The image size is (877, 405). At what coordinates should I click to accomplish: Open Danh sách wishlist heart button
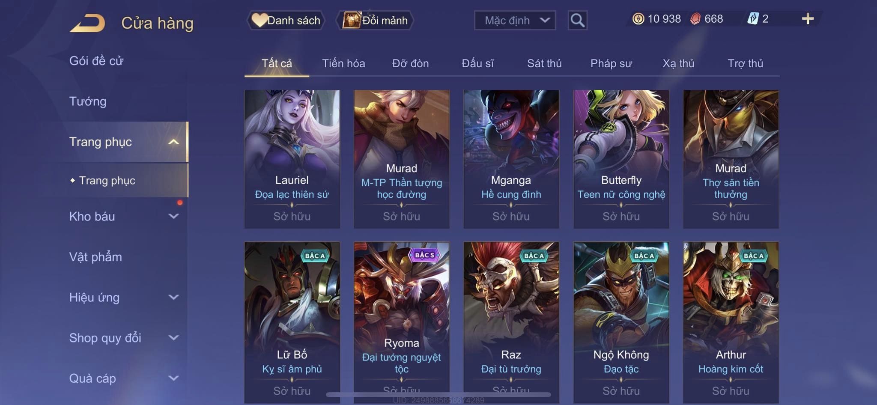click(286, 20)
